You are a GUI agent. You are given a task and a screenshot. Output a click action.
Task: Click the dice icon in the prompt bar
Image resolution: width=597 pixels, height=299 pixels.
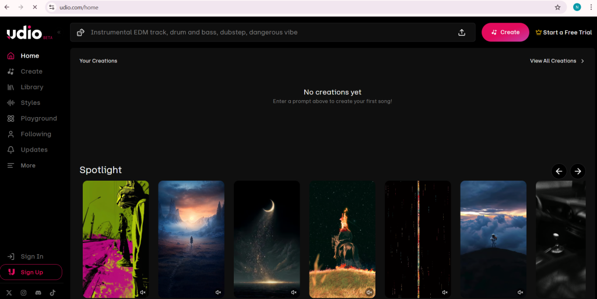(x=80, y=33)
